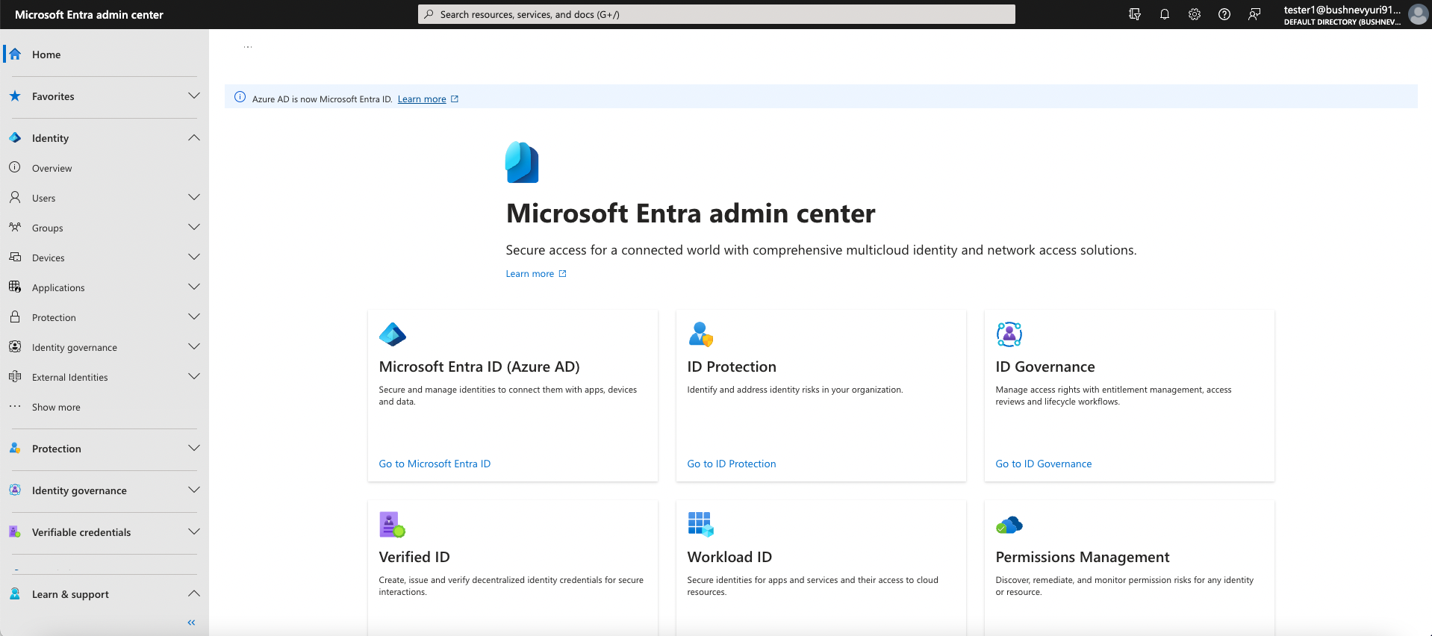Focus the Search resources, services, and docs box
Viewport: 1432px width, 636px height.
[717, 14]
